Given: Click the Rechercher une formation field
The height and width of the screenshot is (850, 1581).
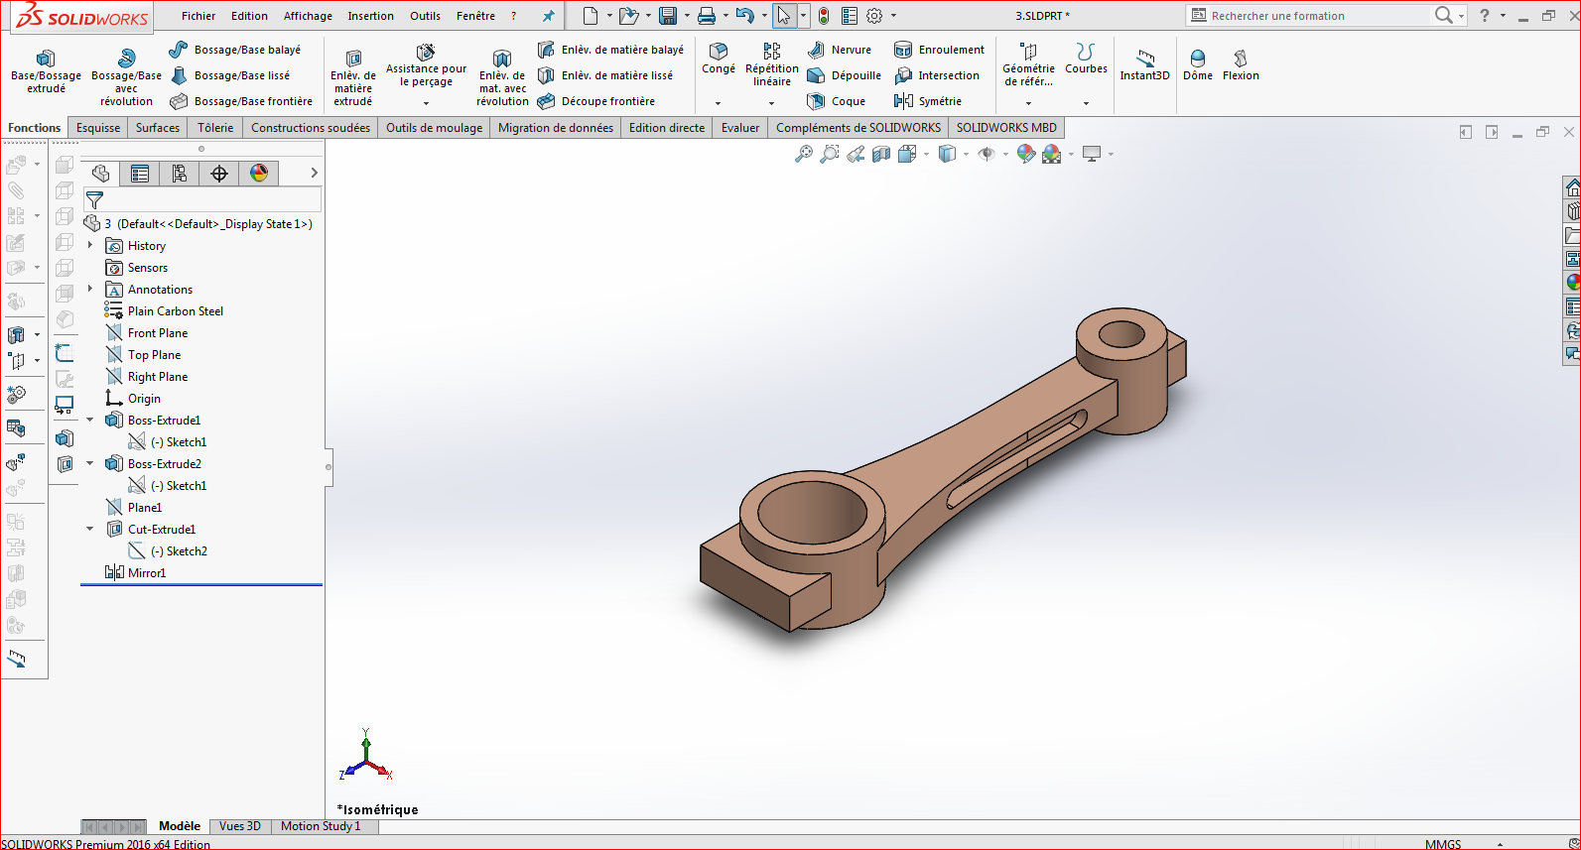Looking at the screenshot, I should [x=1308, y=16].
